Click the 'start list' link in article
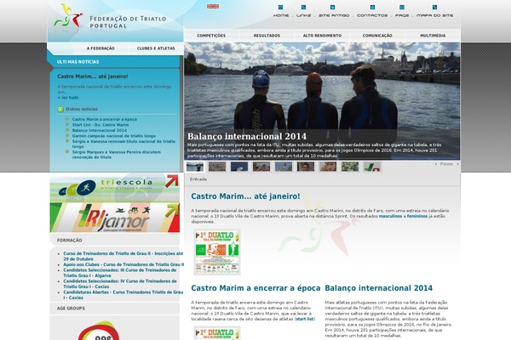The width and height of the screenshot is (511, 340). point(305,320)
